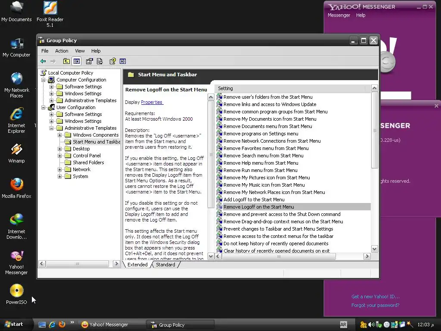Toggle Show/Hide Console Tree toolbar icon
This screenshot has height=331, width=441.
click(77, 61)
